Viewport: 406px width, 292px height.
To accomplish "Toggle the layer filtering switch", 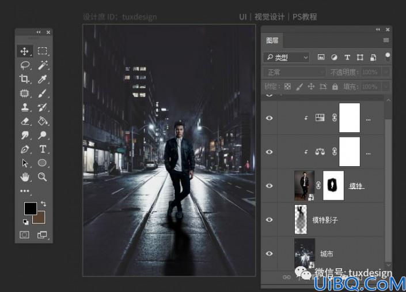I will pyautogui.click(x=388, y=57).
